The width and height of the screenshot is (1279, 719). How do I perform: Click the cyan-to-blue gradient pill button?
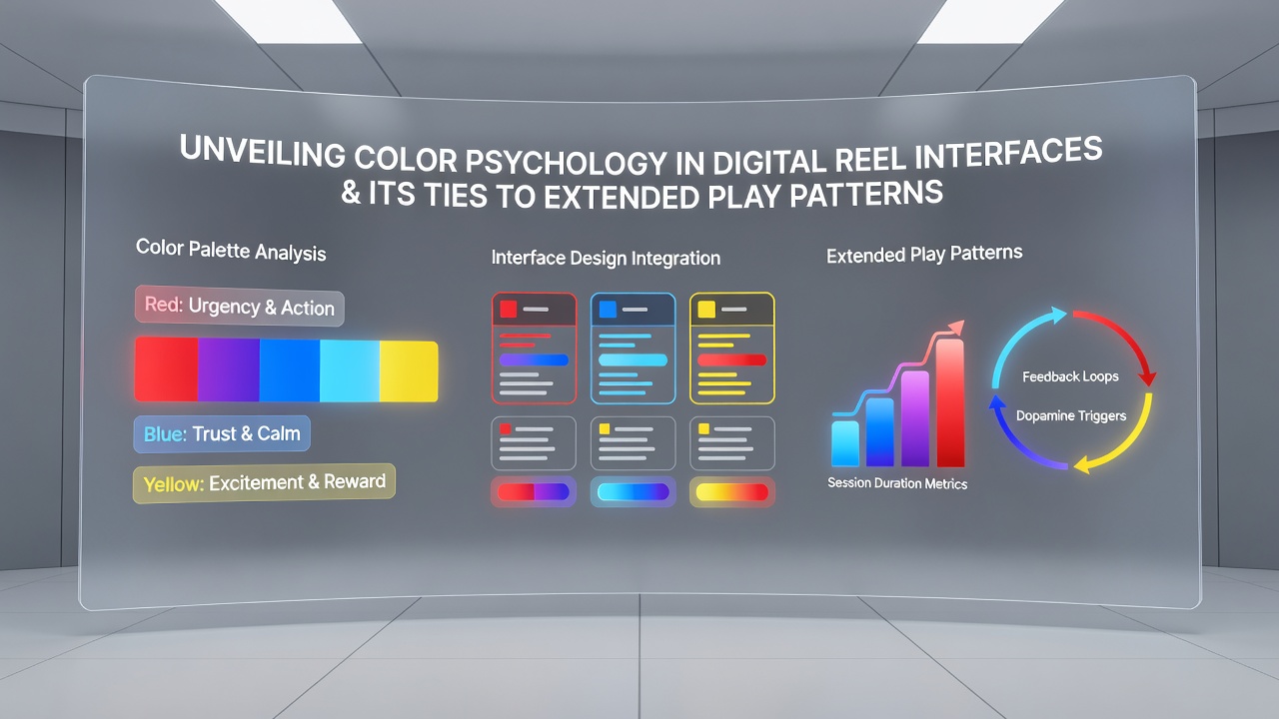(633, 491)
